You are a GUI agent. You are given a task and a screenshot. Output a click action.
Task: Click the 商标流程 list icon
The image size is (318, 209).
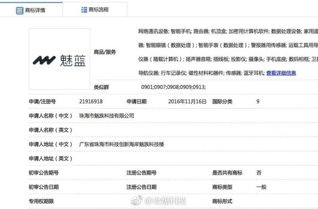click(x=84, y=10)
